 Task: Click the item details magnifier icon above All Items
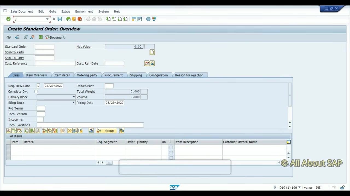pos(8,131)
